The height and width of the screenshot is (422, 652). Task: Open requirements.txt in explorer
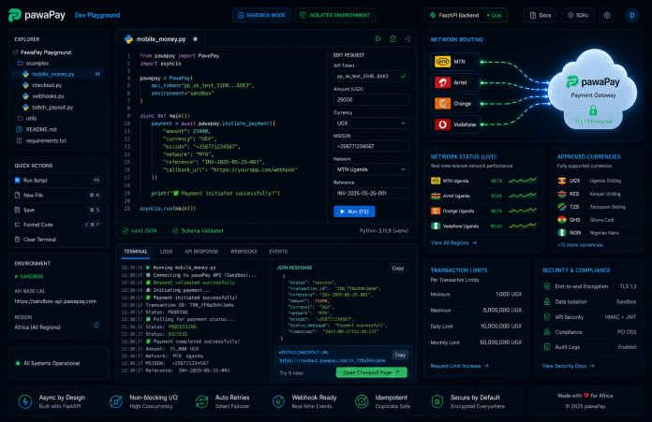[x=41, y=140]
